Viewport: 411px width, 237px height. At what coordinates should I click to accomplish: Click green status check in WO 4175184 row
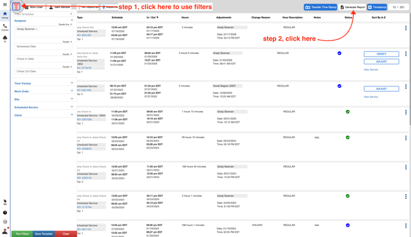click(x=348, y=196)
